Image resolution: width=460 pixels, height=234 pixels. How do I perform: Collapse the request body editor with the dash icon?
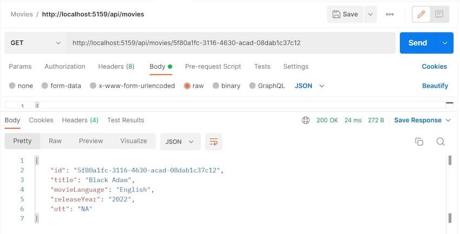click(449, 103)
